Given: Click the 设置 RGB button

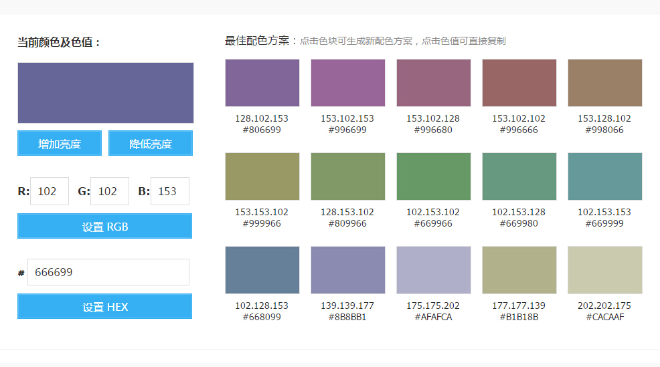Looking at the screenshot, I should tap(104, 227).
